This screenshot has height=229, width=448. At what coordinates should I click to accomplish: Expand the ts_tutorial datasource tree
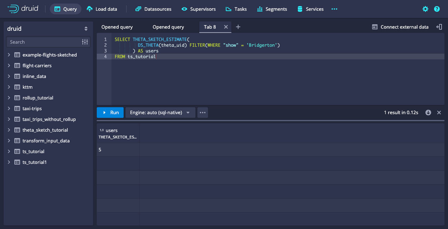[x=9, y=151]
